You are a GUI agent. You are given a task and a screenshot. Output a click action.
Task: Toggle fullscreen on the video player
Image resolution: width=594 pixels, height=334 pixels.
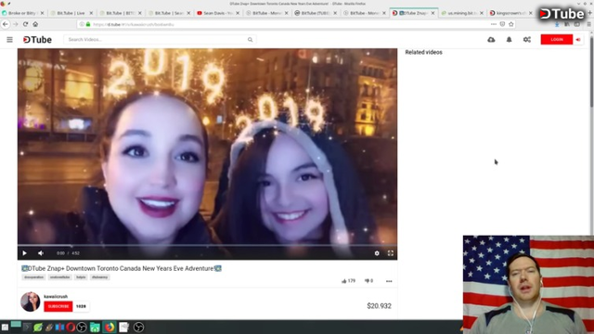point(390,253)
